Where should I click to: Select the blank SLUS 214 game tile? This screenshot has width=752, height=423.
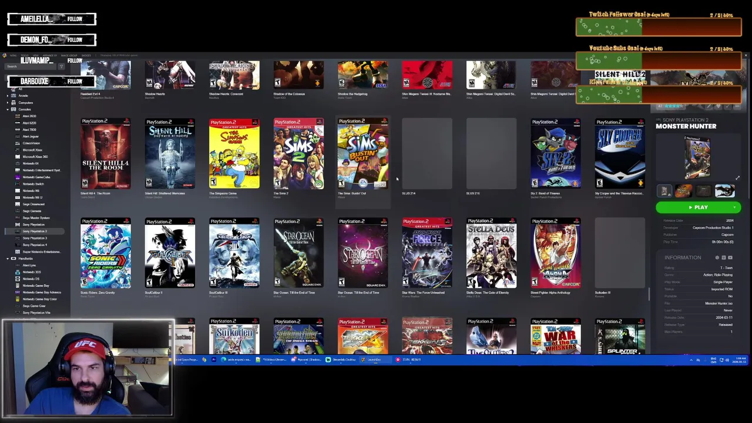(x=427, y=154)
